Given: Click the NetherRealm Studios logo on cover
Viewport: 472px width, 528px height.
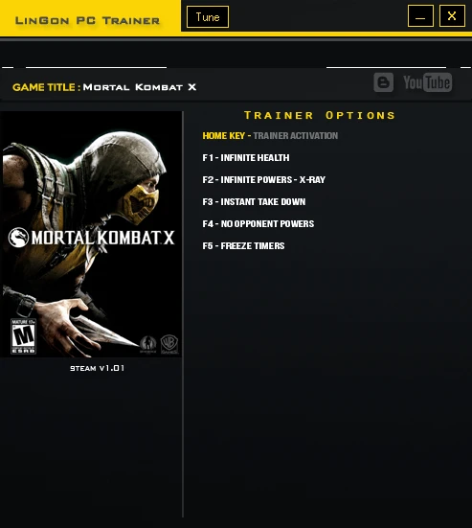Looking at the screenshot, I should [x=148, y=344].
